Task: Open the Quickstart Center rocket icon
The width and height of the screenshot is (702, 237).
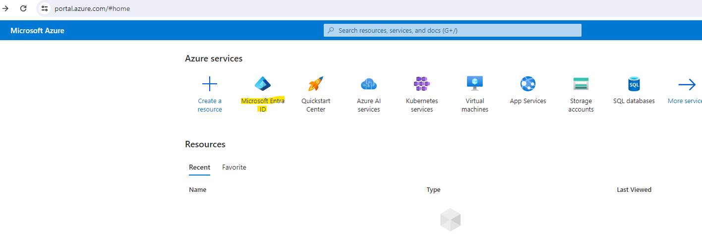Action: [316, 84]
